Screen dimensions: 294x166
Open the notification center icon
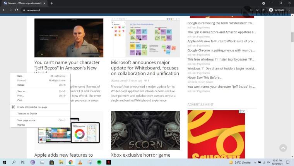pos(288,162)
